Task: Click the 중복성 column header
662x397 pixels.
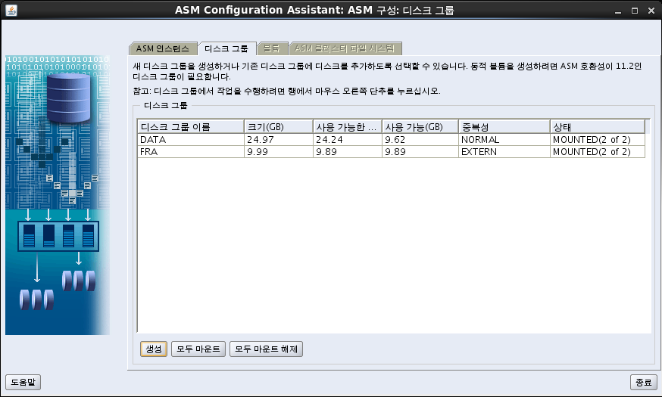Action: (x=503, y=126)
